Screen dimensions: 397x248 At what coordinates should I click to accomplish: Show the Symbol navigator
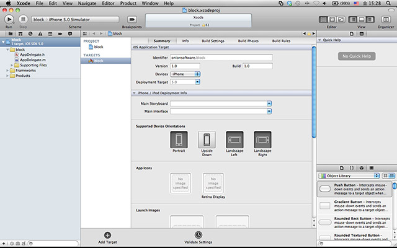click(x=20, y=33)
